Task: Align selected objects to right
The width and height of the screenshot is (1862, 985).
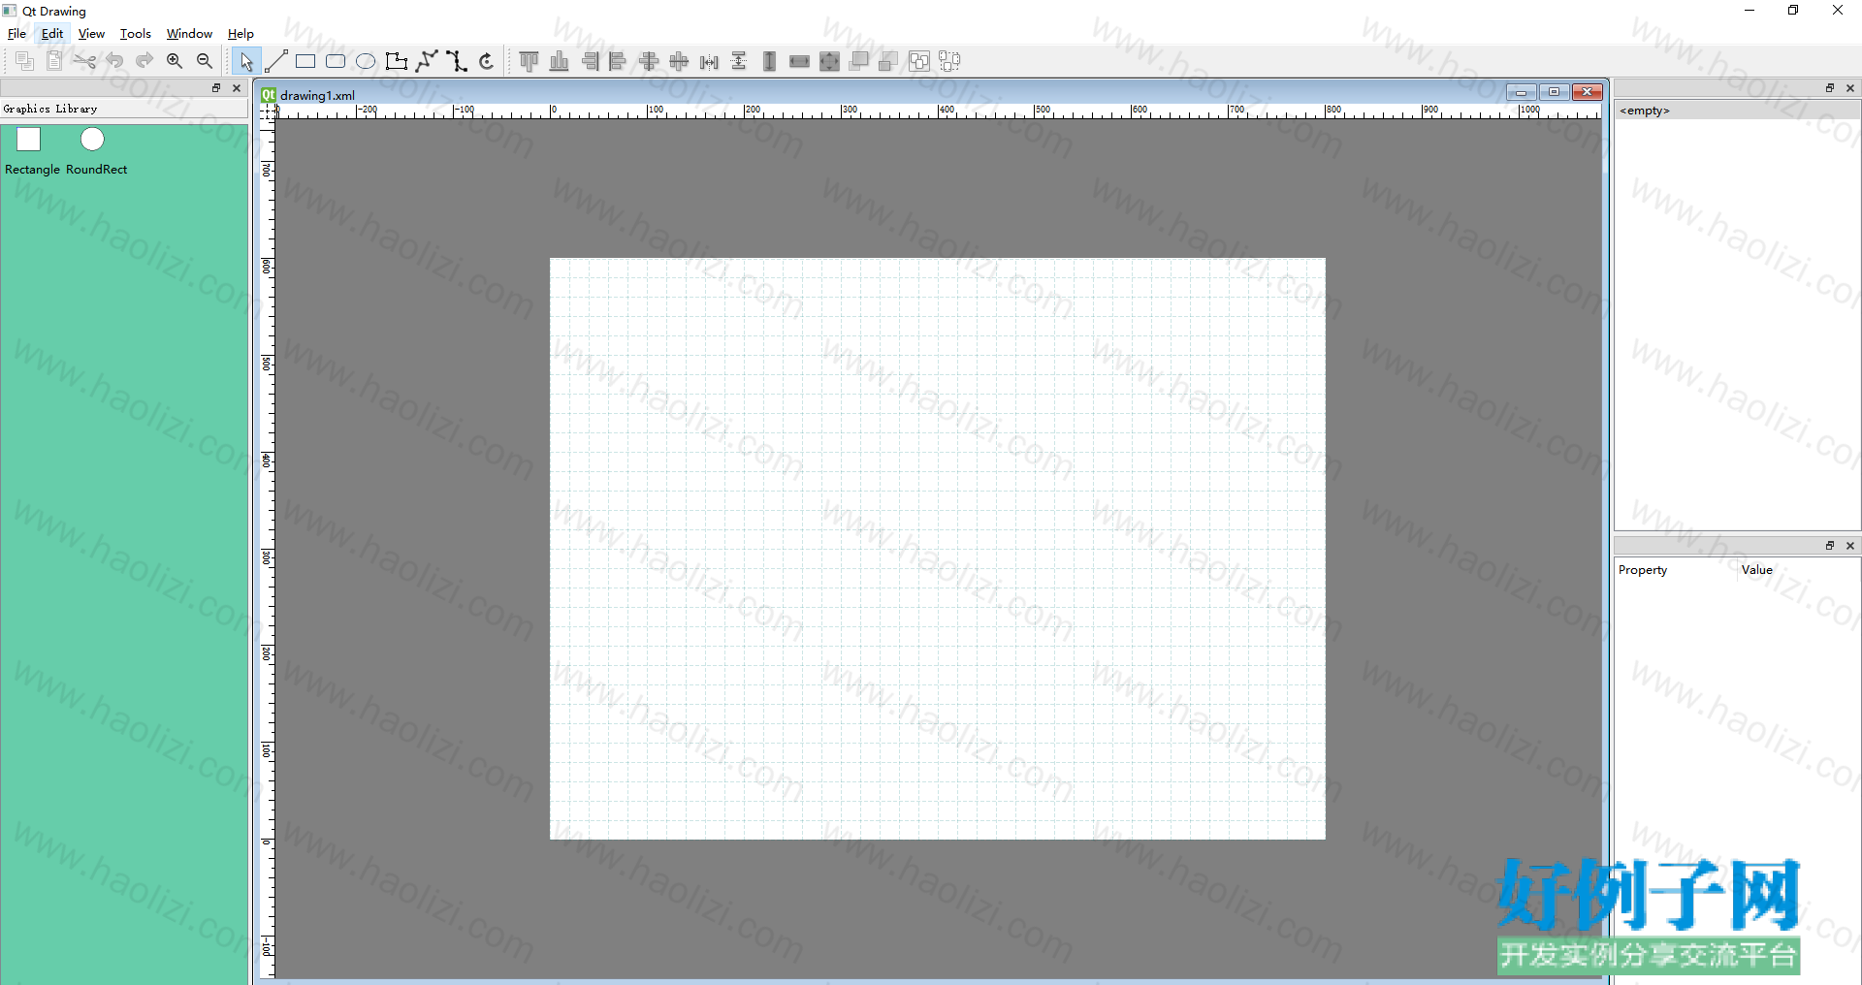Action: coord(590,61)
